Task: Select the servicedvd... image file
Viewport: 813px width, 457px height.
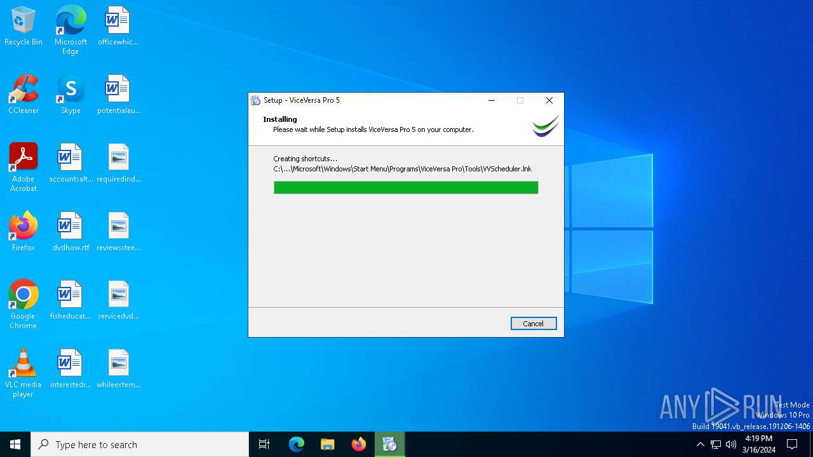Action: [x=119, y=301]
